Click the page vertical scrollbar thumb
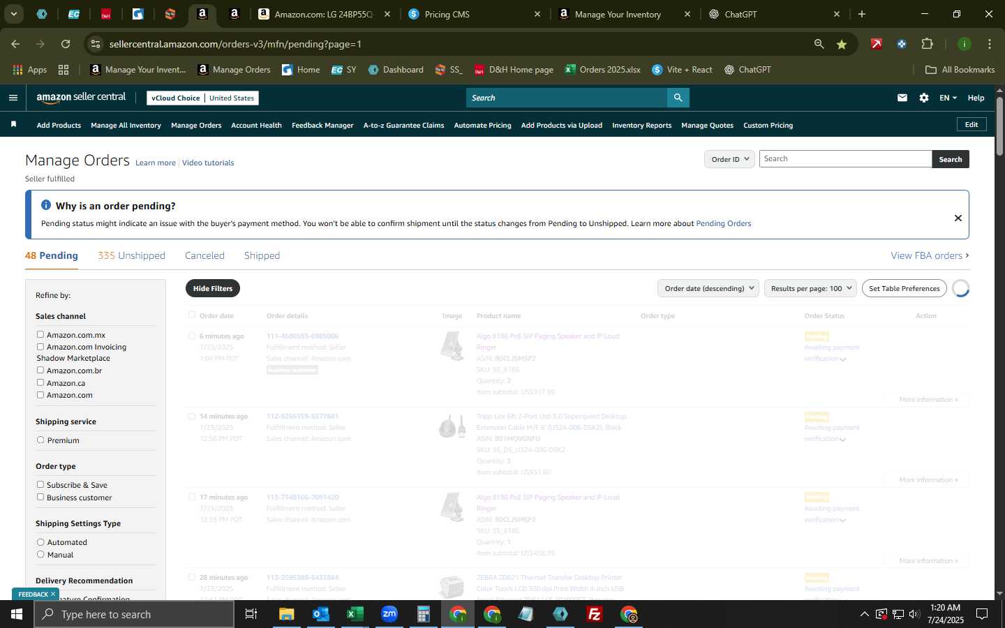Viewport: 1005px width, 628px height. point(999,126)
